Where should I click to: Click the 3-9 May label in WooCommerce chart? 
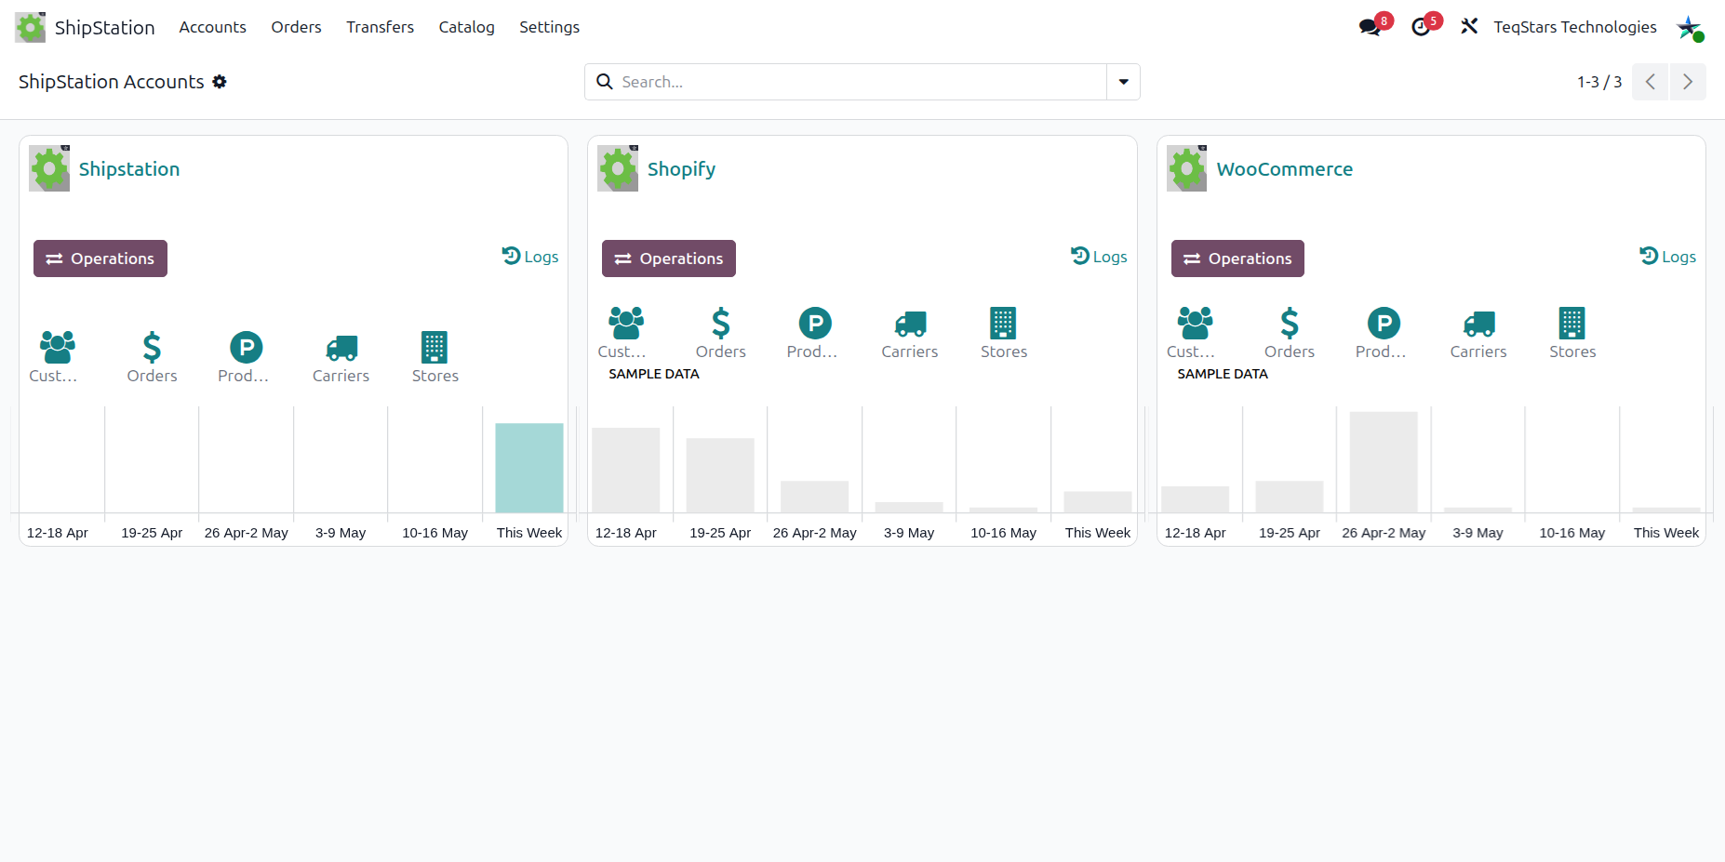(x=1478, y=533)
